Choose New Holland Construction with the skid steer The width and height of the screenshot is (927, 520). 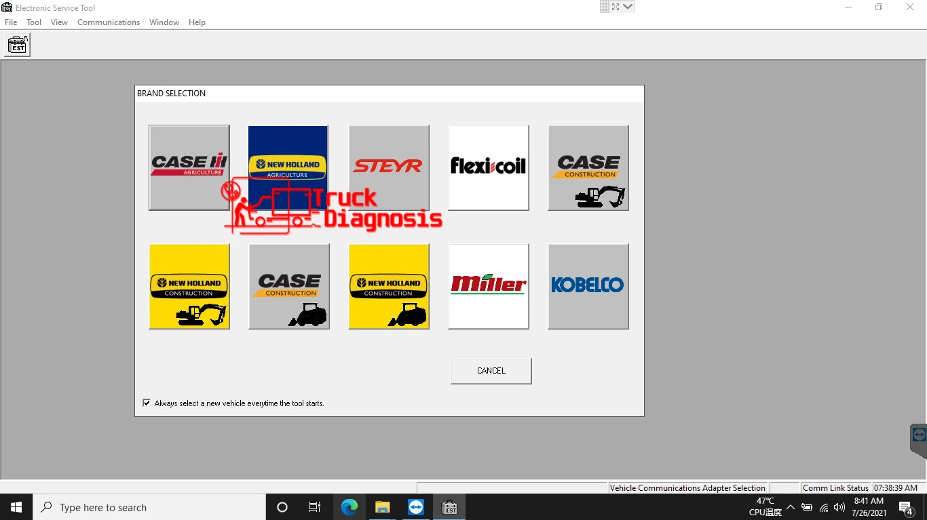(389, 286)
